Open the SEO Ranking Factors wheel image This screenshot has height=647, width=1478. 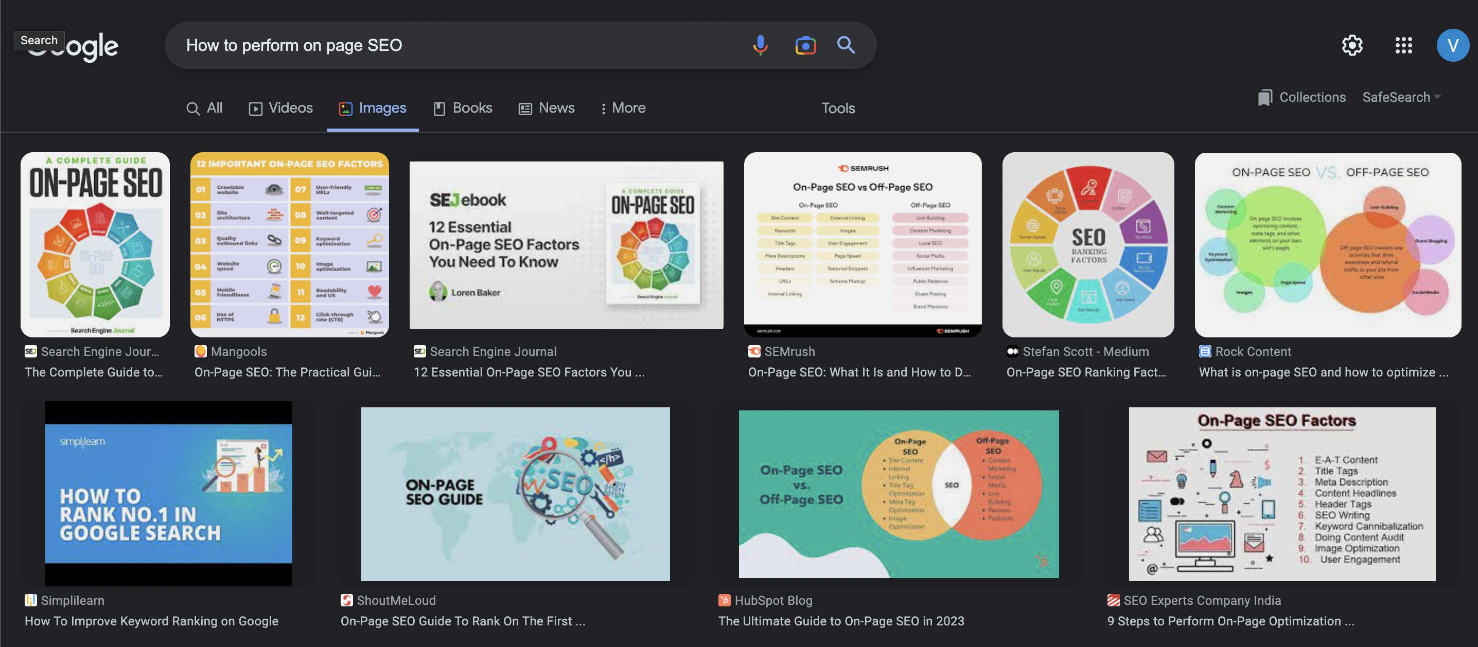(x=1088, y=244)
